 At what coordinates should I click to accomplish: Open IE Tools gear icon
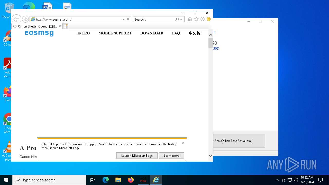pyautogui.click(x=203, y=19)
